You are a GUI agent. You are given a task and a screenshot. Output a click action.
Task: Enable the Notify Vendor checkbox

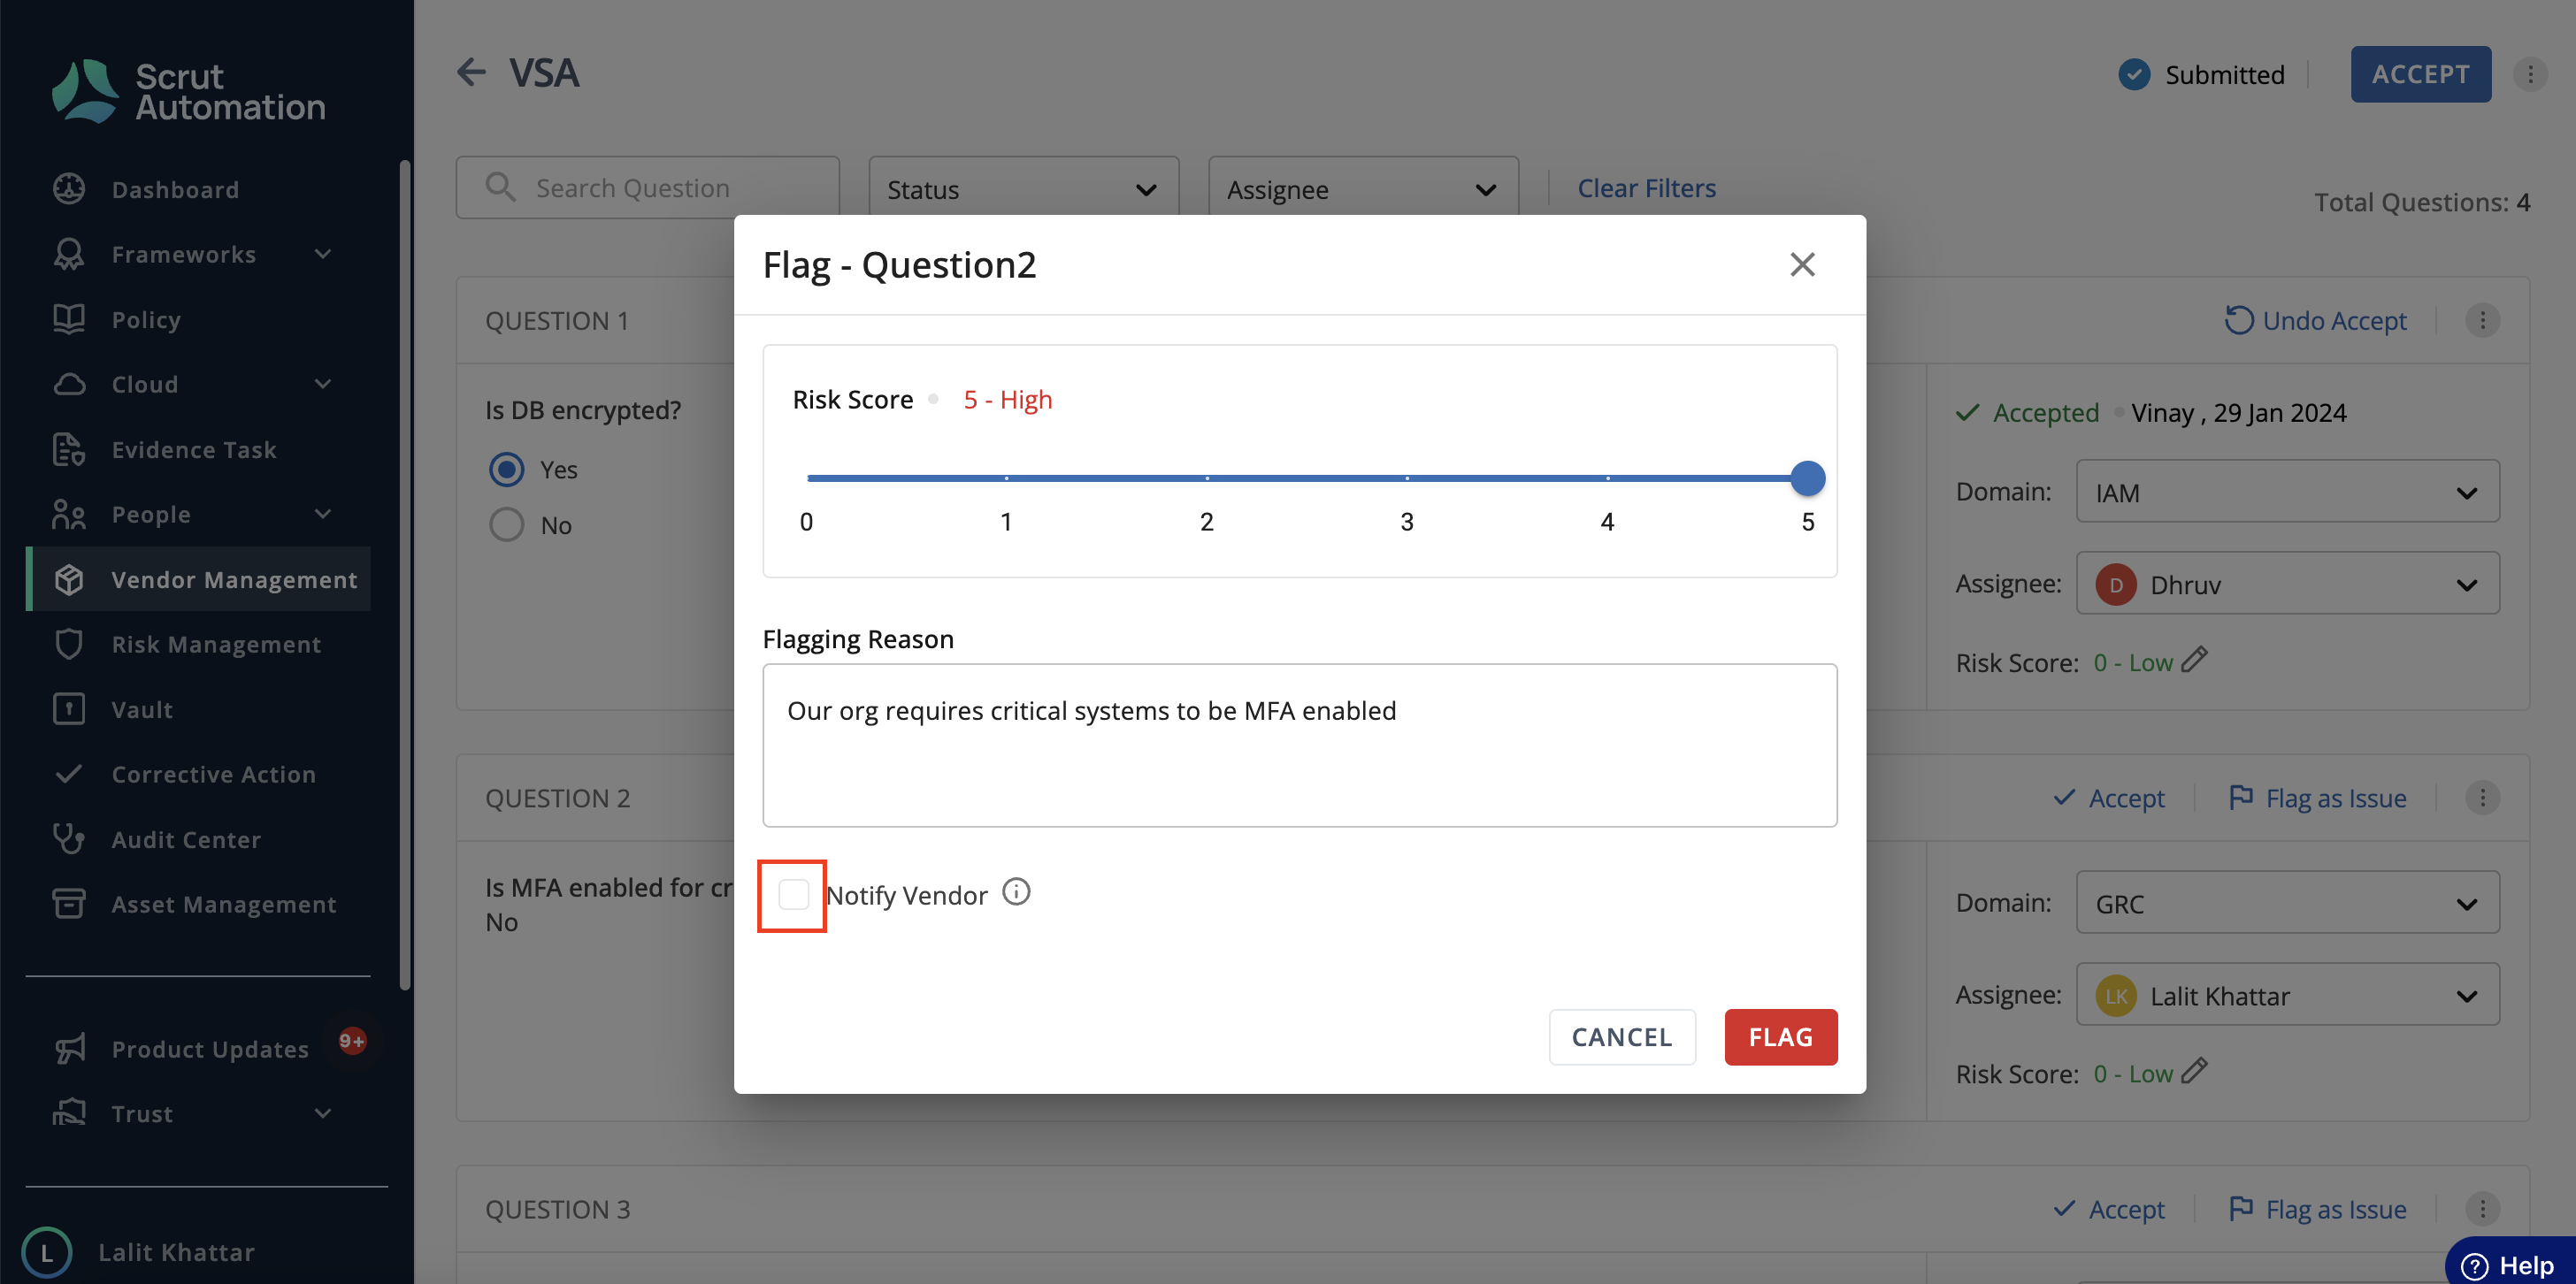793,894
